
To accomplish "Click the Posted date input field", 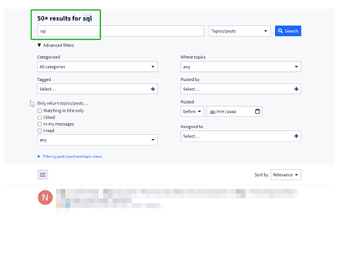I will tap(234, 111).
